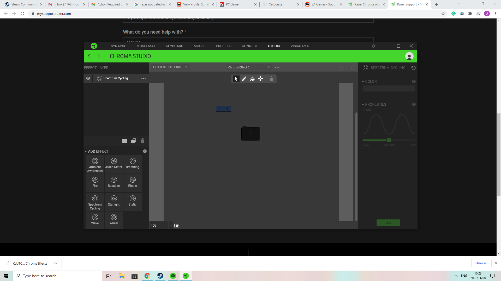The image size is (501, 281).
Task: Switch to the Keyboard tab
Action: [x=175, y=46]
